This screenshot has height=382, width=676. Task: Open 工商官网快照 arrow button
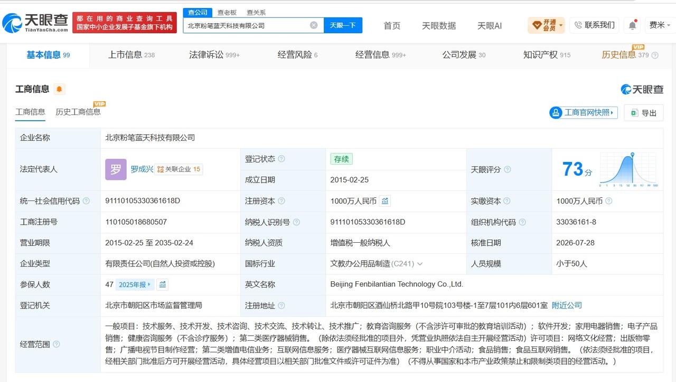pos(584,112)
